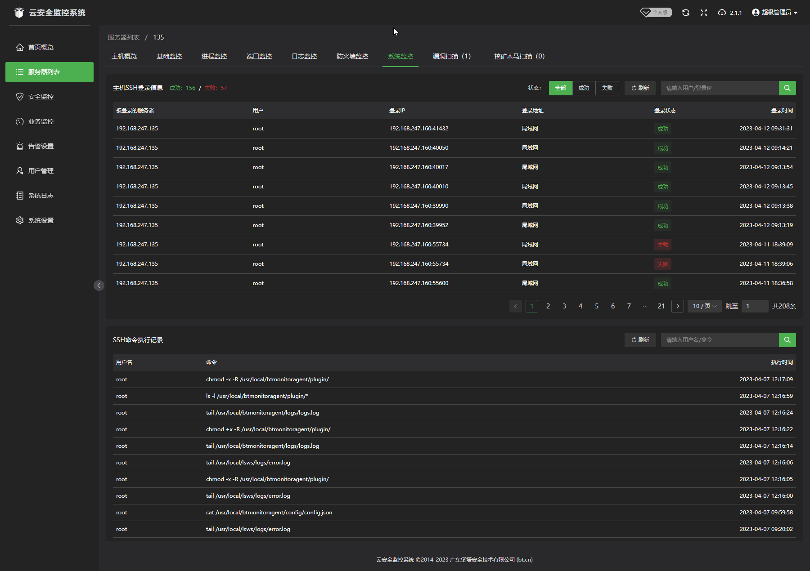Filter SSH logins by 成功 status
This screenshot has width=810, height=571.
pos(584,88)
